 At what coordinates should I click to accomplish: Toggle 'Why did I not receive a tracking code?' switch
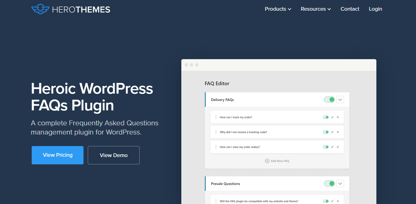click(x=326, y=132)
